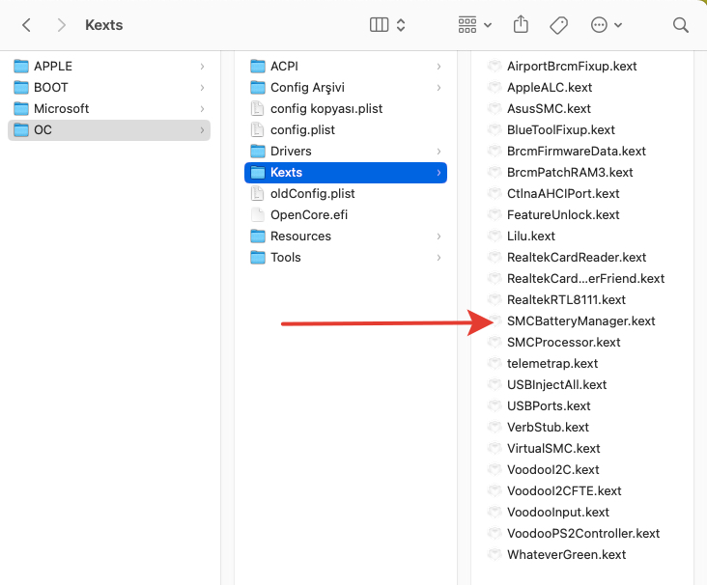
Task: Click the Tags icon in toolbar
Action: coord(558,25)
